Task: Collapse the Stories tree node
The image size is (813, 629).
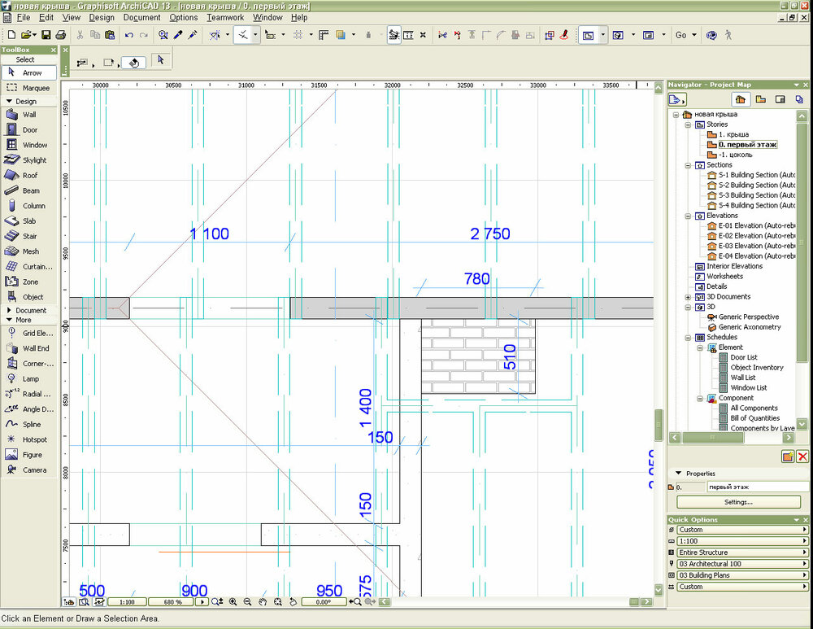Action: pos(689,124)
